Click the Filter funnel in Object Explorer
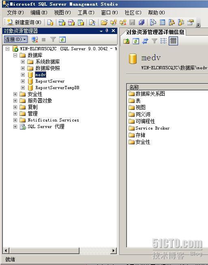 pos(53,40)
